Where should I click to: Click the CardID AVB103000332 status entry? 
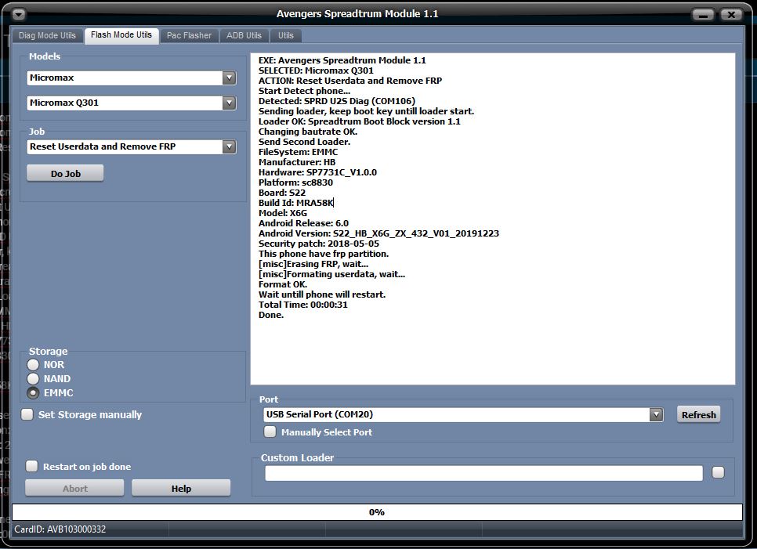[60, 529]
